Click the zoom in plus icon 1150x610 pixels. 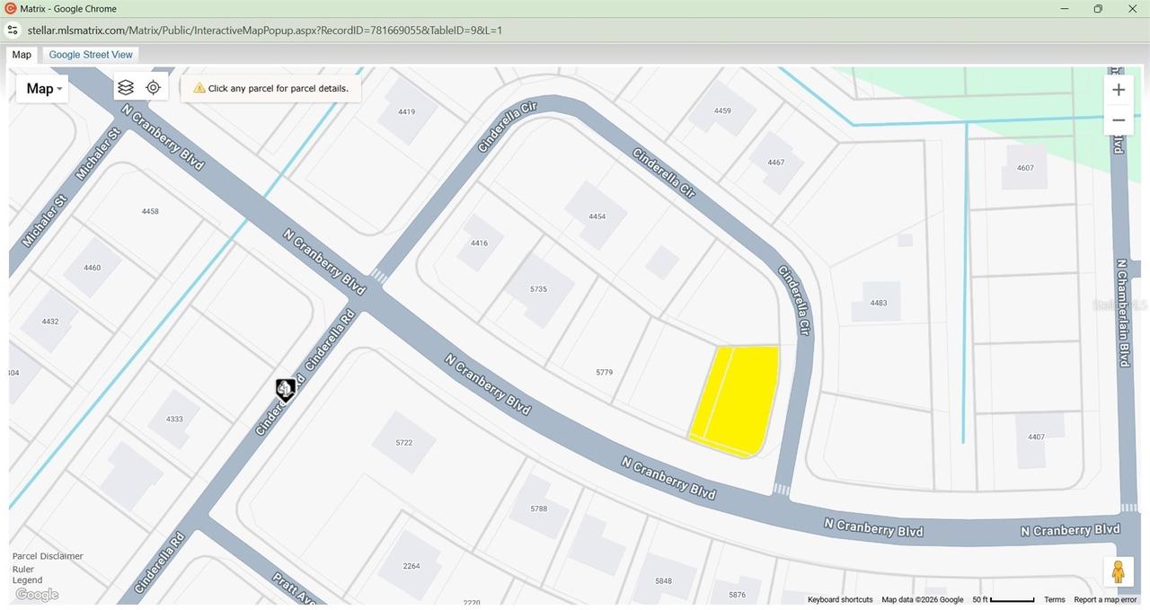tap(1118, 89)
